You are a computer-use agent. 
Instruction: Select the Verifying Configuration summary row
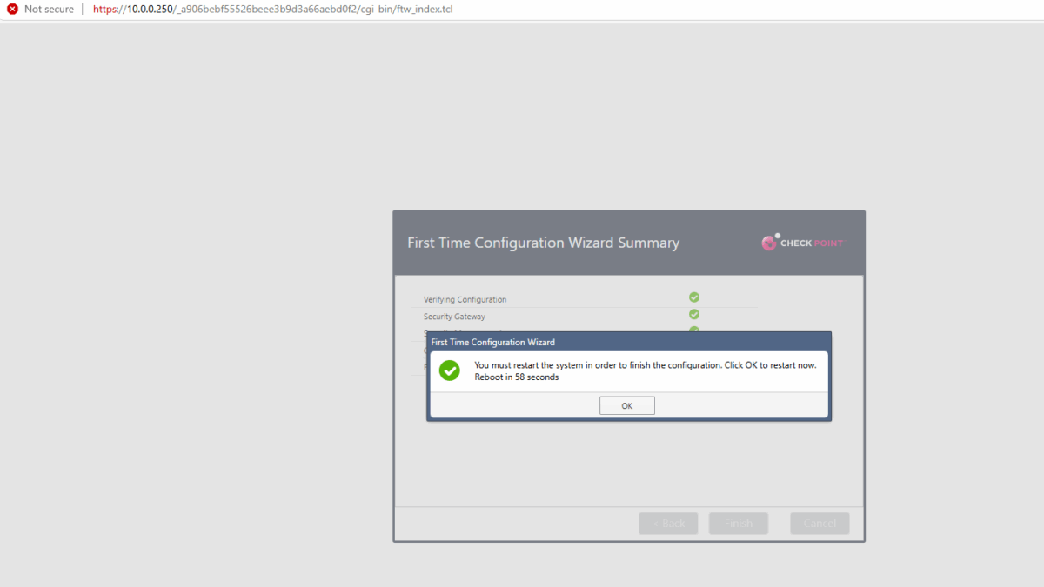[465, 298]
